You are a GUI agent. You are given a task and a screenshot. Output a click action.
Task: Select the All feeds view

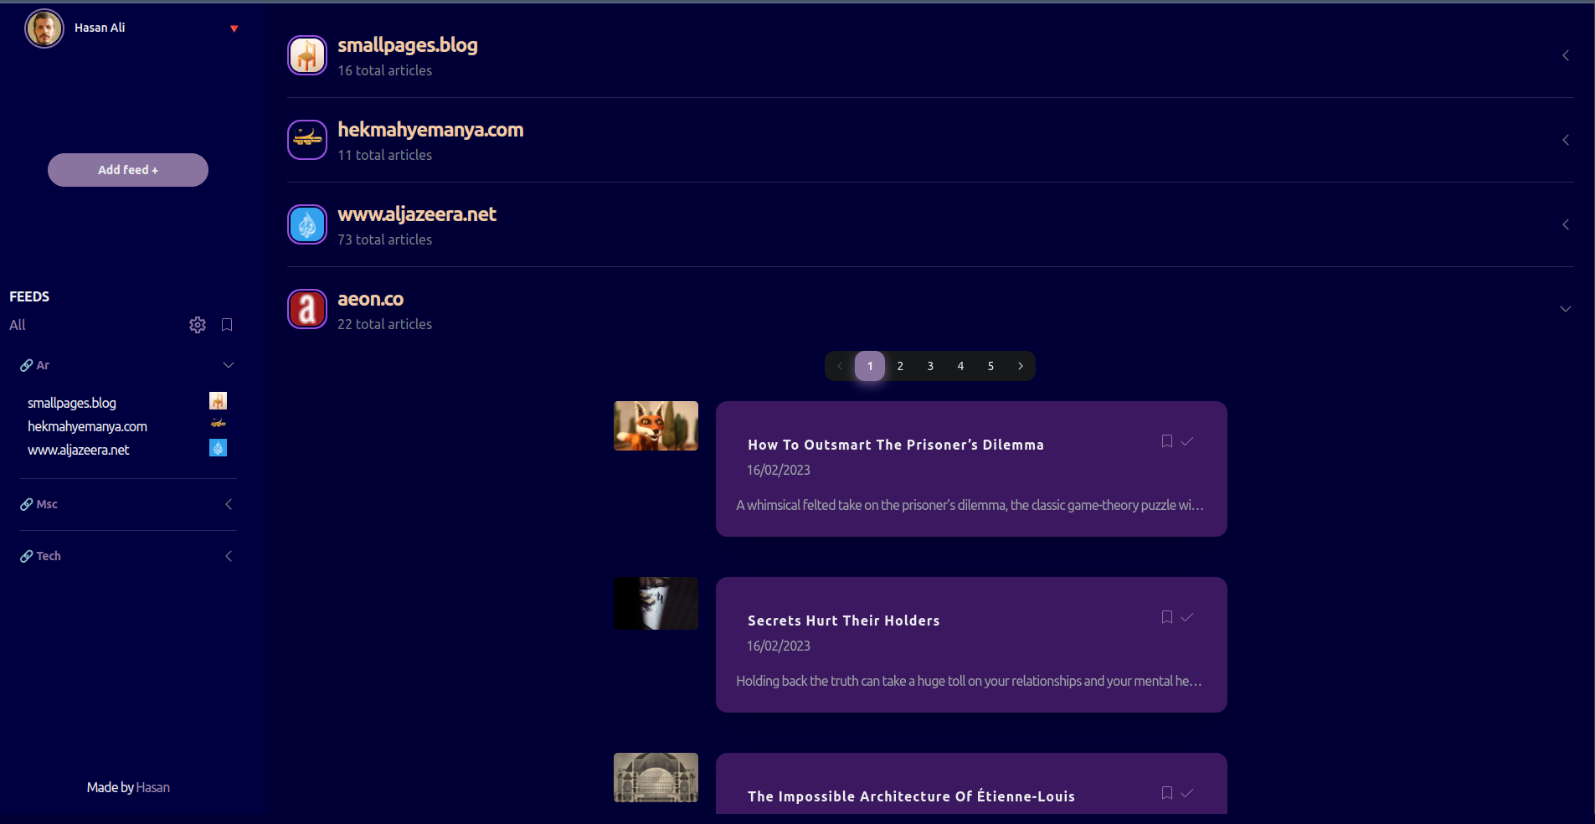(17, 325)
